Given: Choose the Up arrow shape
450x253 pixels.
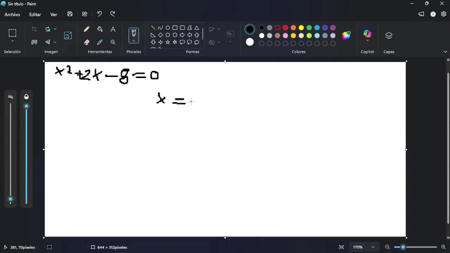Looking at the screenshot, I should pyautogui.click(x=197, y=35).
